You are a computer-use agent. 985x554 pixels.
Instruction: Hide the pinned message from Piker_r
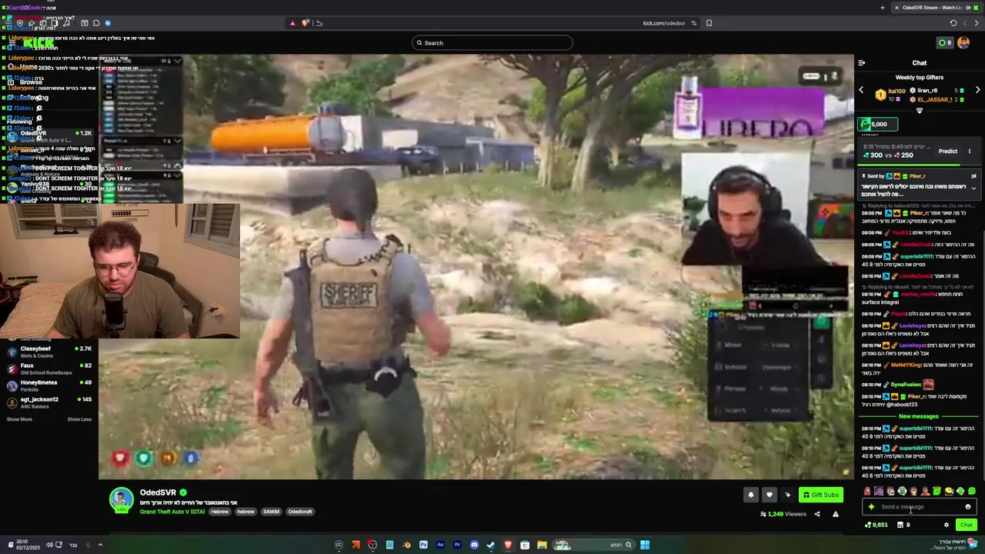[973, 176]
